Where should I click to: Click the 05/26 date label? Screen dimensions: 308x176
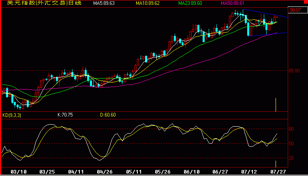pos(163,172)
